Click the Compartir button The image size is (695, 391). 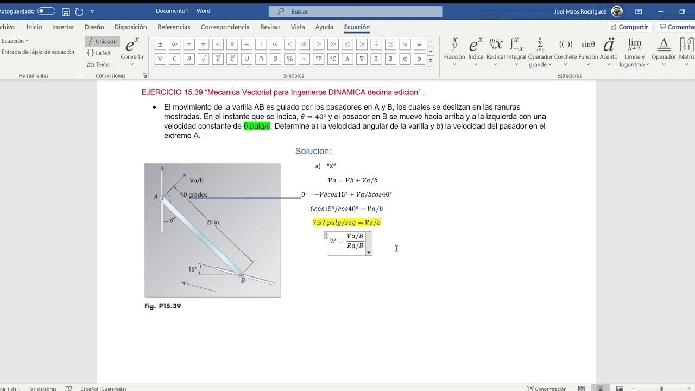(629, 27)
